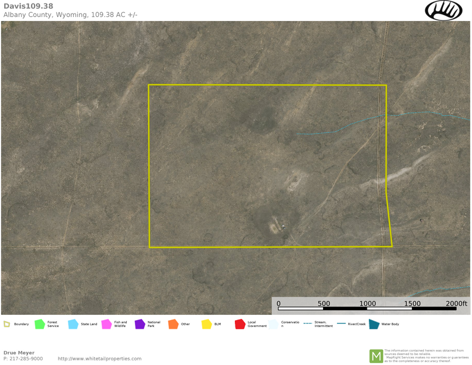This screenshot has height=365, width=472.
Task: Click the Water Body legend icon
Action: coord(374,324)
